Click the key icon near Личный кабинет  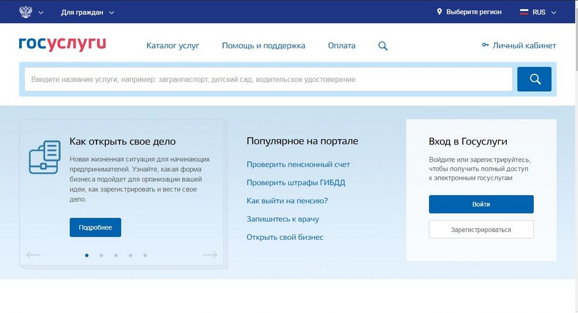pos(485,45)
